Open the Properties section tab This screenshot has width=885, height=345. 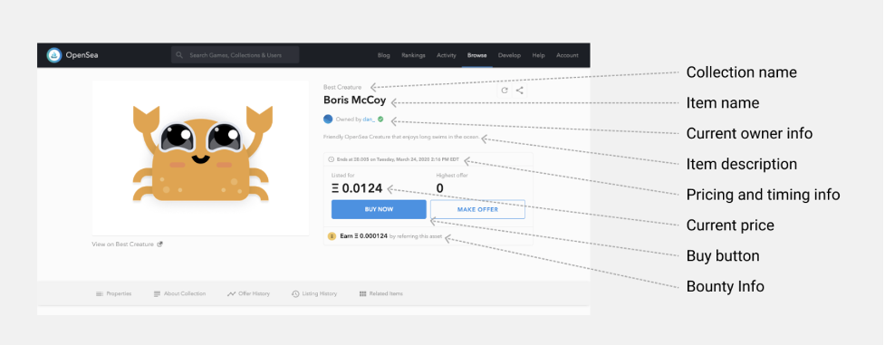point(113,293)
